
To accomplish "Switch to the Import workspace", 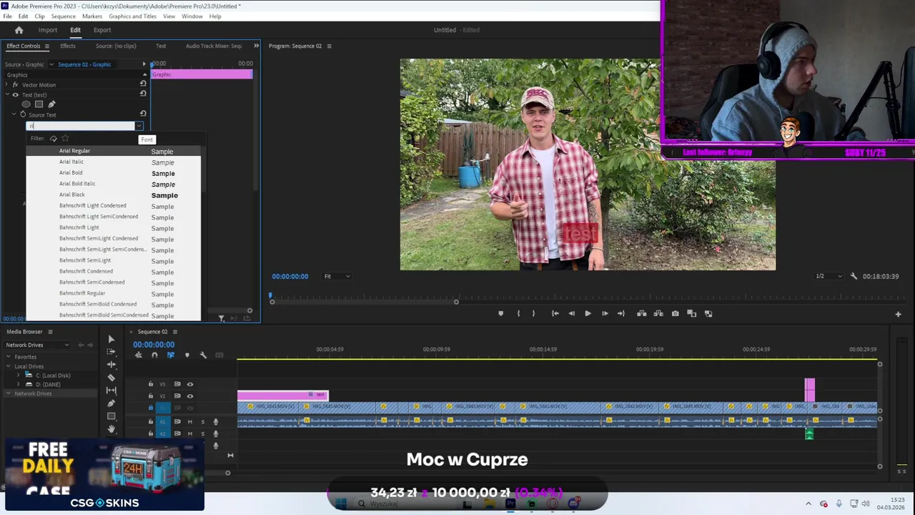I will [x=48, y=30].
